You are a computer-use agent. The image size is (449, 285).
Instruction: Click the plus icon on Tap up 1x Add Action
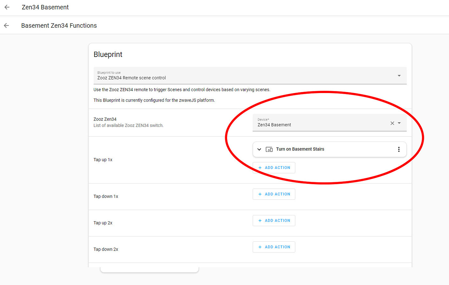click(x=260, y=167)
